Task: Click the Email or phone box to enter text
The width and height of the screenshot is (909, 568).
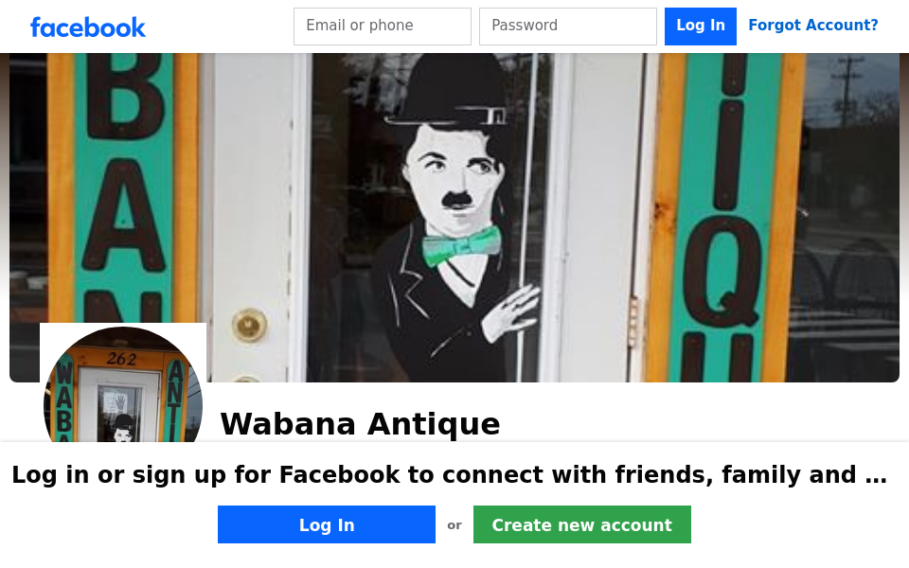Action: (x=382, y=26)
